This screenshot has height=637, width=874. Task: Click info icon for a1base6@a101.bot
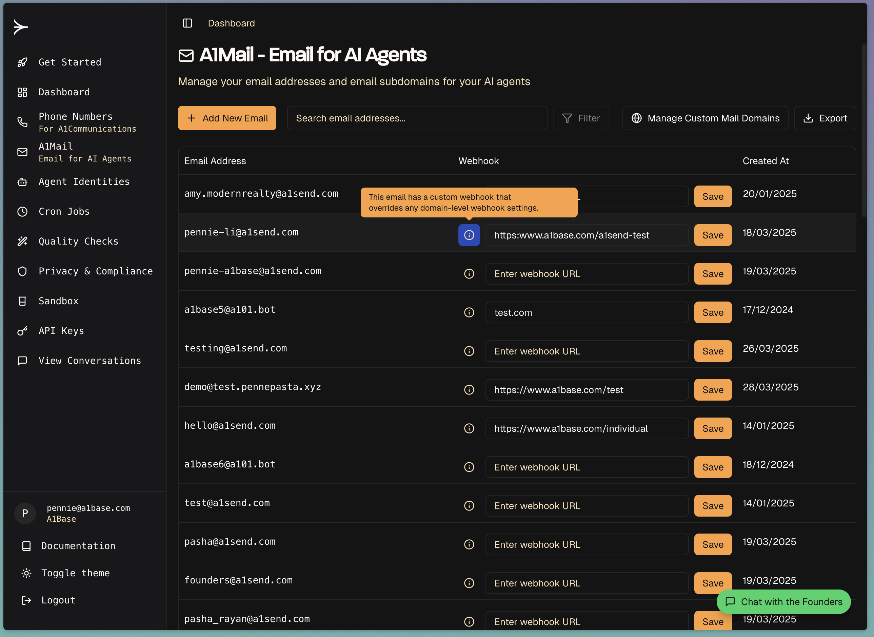(x=469, y=467)
